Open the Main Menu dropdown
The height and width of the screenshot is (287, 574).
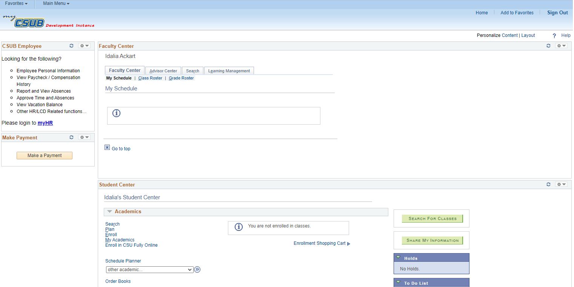point(56,3)
